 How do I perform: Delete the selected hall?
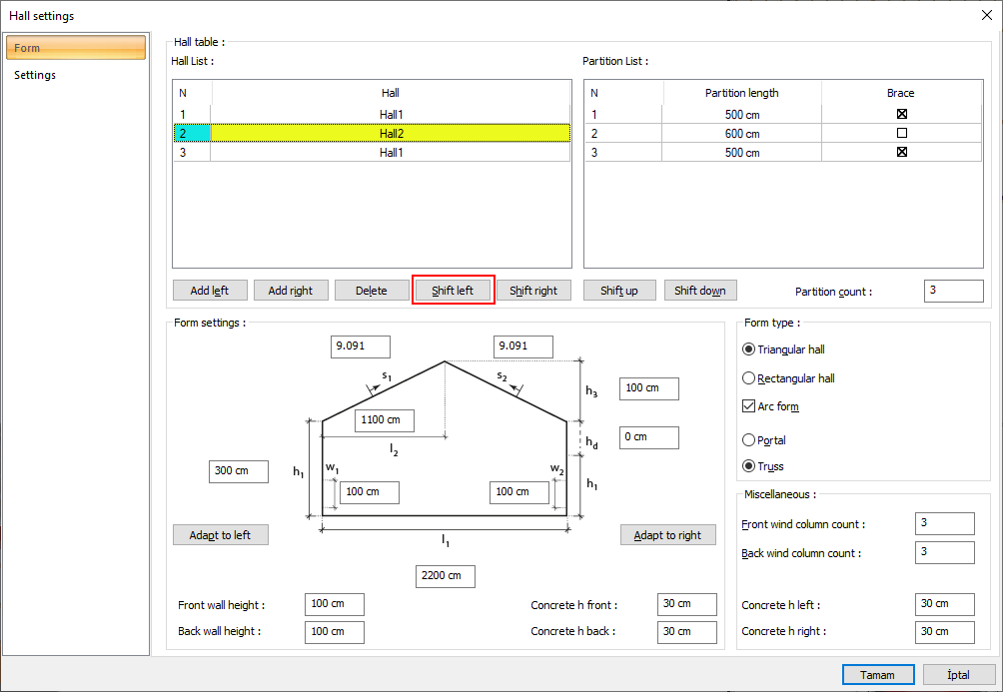pos(371,291)
